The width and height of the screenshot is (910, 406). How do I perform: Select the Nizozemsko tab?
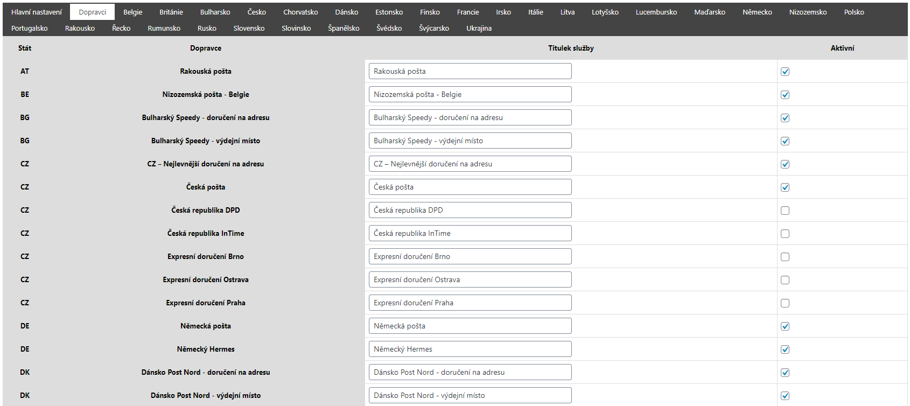point(808,12)
